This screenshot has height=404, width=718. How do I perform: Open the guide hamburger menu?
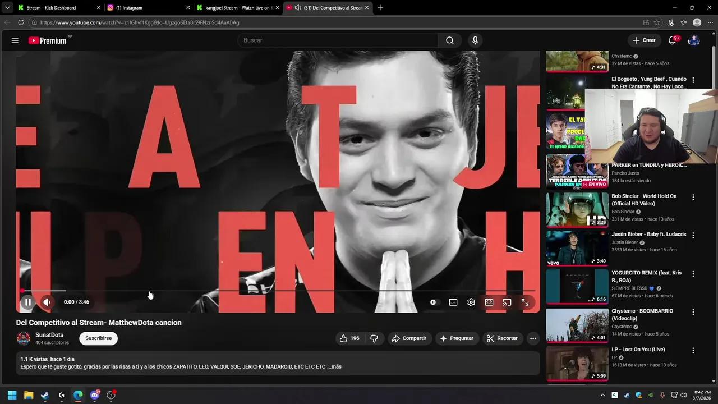click(x=15, y=40)
